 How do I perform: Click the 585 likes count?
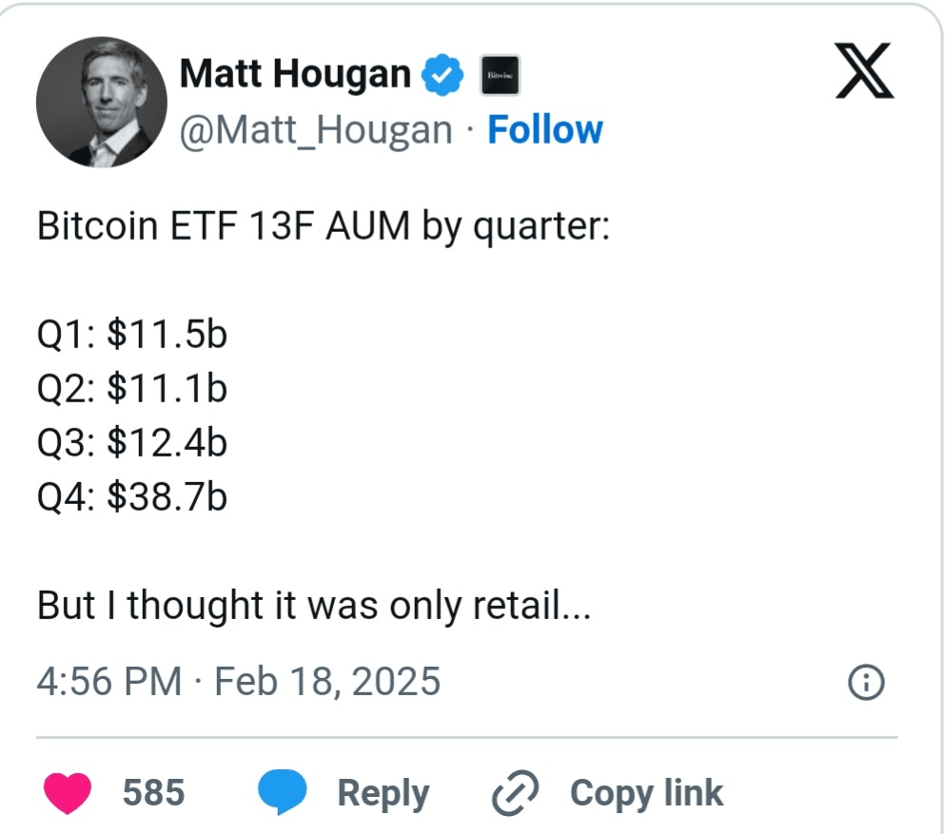[x=153, y=792]
